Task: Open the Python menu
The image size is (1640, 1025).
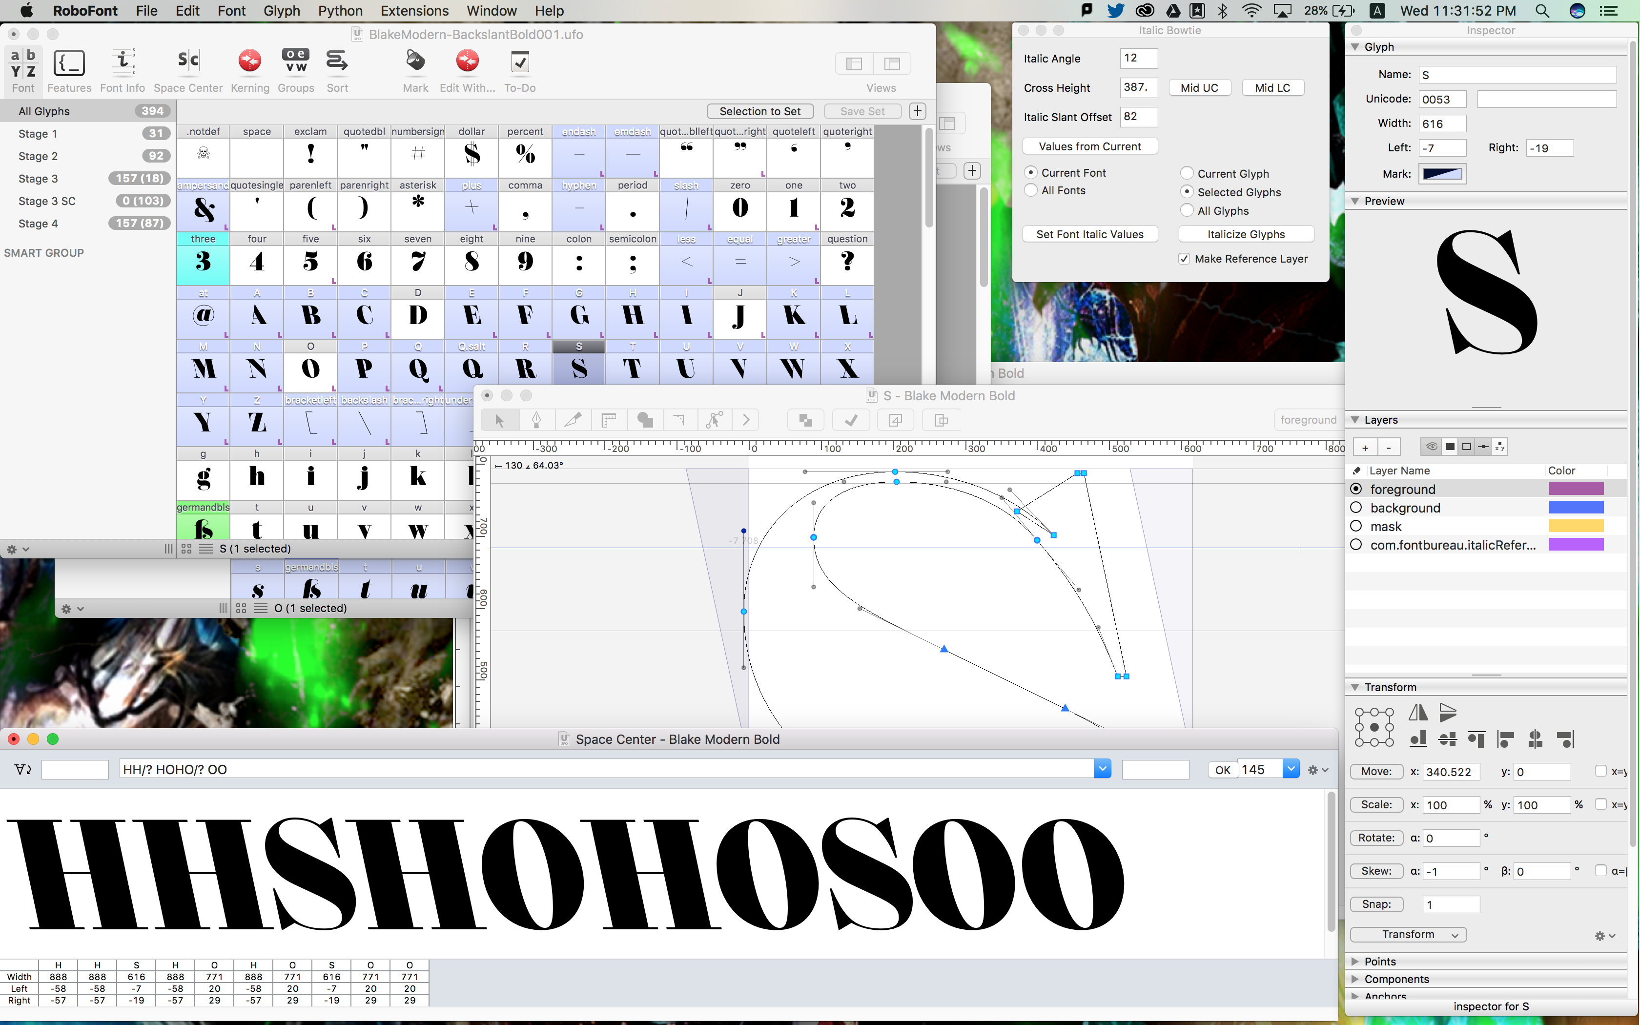Action: (341, 11)
